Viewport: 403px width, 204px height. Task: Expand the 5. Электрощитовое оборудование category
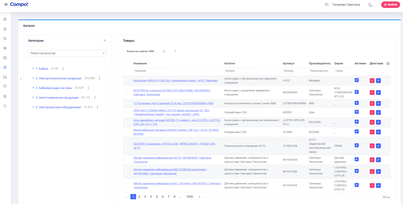pos(33,107)
